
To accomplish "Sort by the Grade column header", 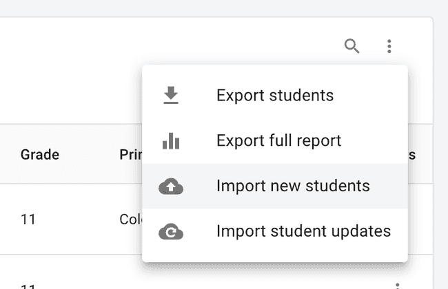I will [39, 154].
